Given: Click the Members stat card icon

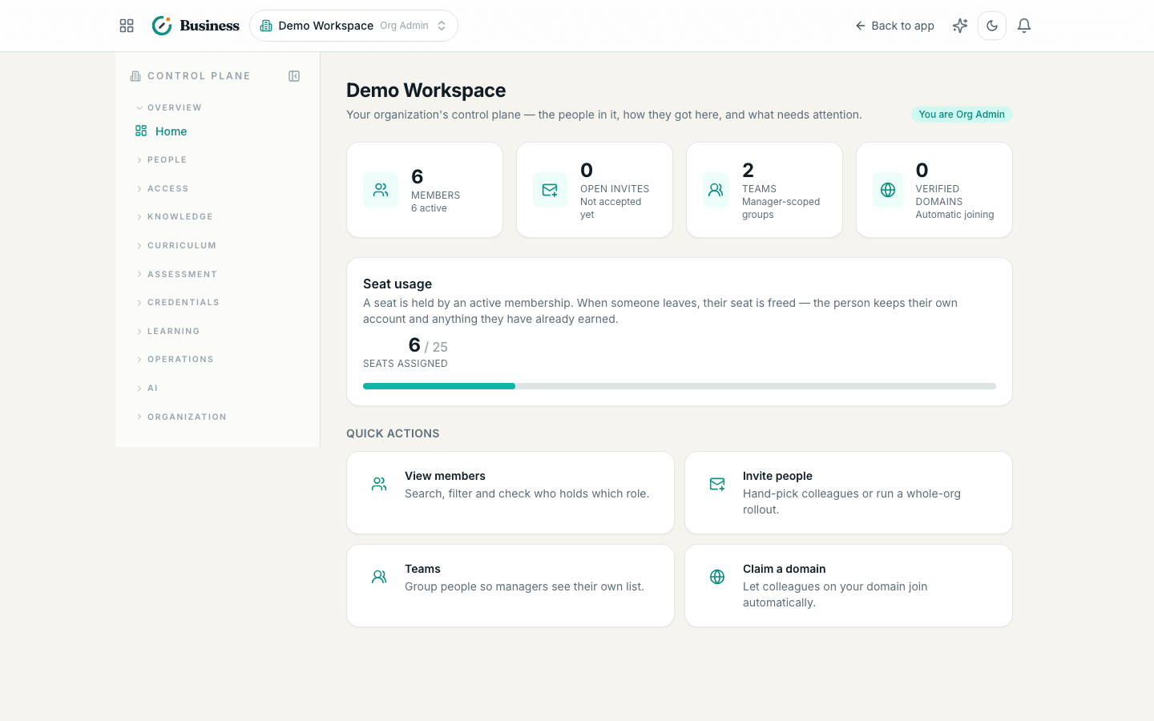Looking at the screenshot, I should (x=381, y=190).
